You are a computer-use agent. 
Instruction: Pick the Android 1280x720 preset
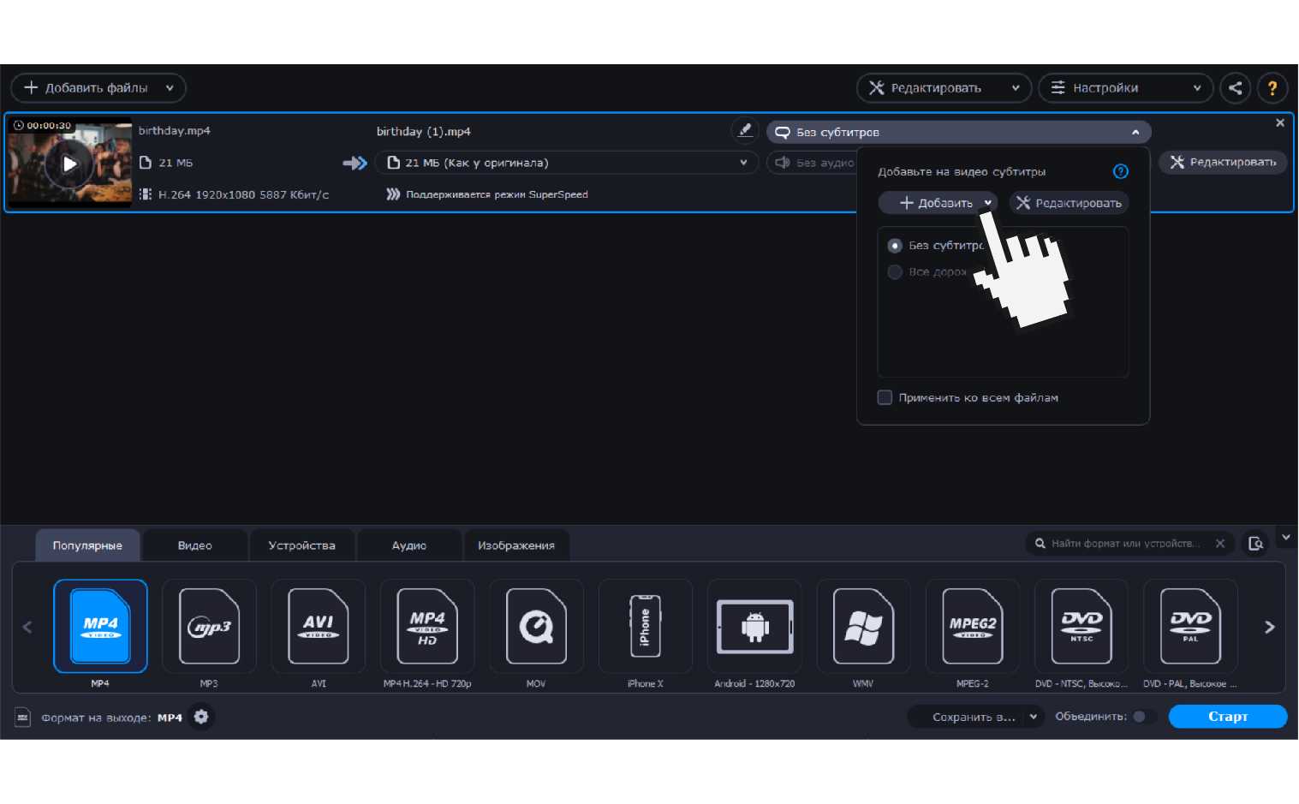(x=754, y=628)
